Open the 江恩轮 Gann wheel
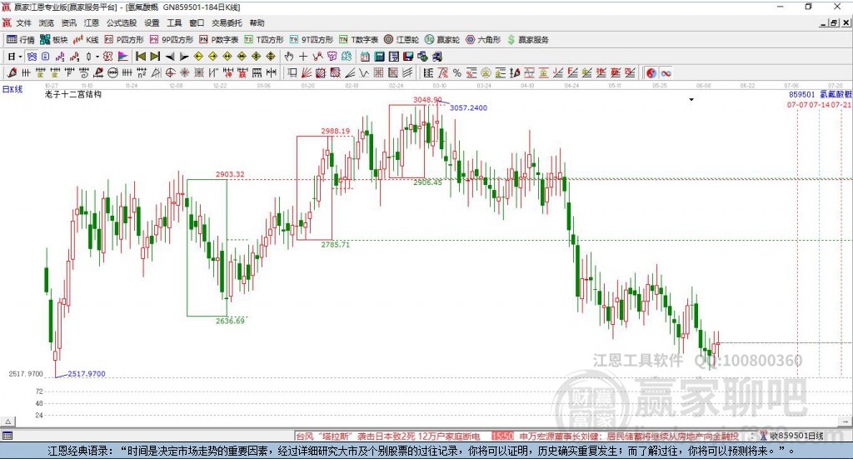Screen dimensions: 853x459 402,40
